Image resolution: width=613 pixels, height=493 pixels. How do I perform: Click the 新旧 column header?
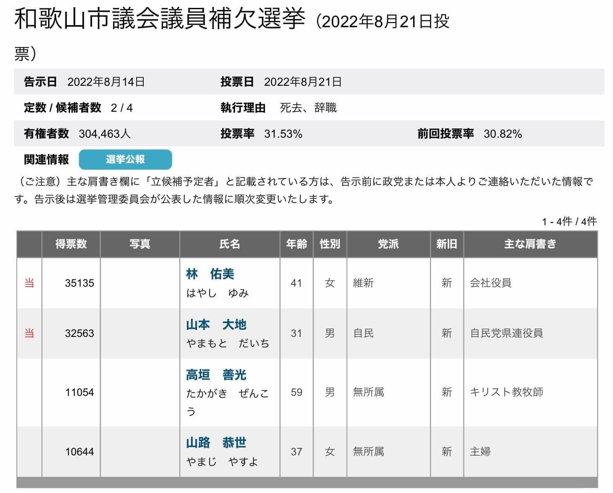pyautogui.click(x=447, y=244)
